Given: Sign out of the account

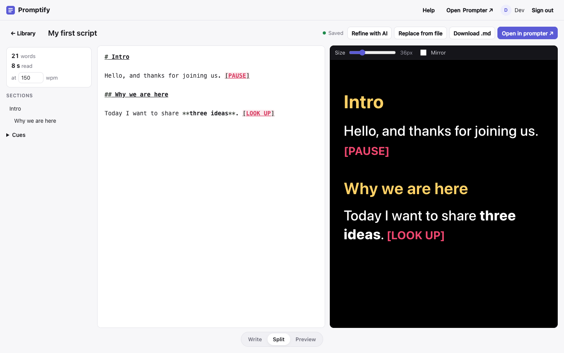Looking at the screenshot, I should pyautogui.click(x=542, y=10).
